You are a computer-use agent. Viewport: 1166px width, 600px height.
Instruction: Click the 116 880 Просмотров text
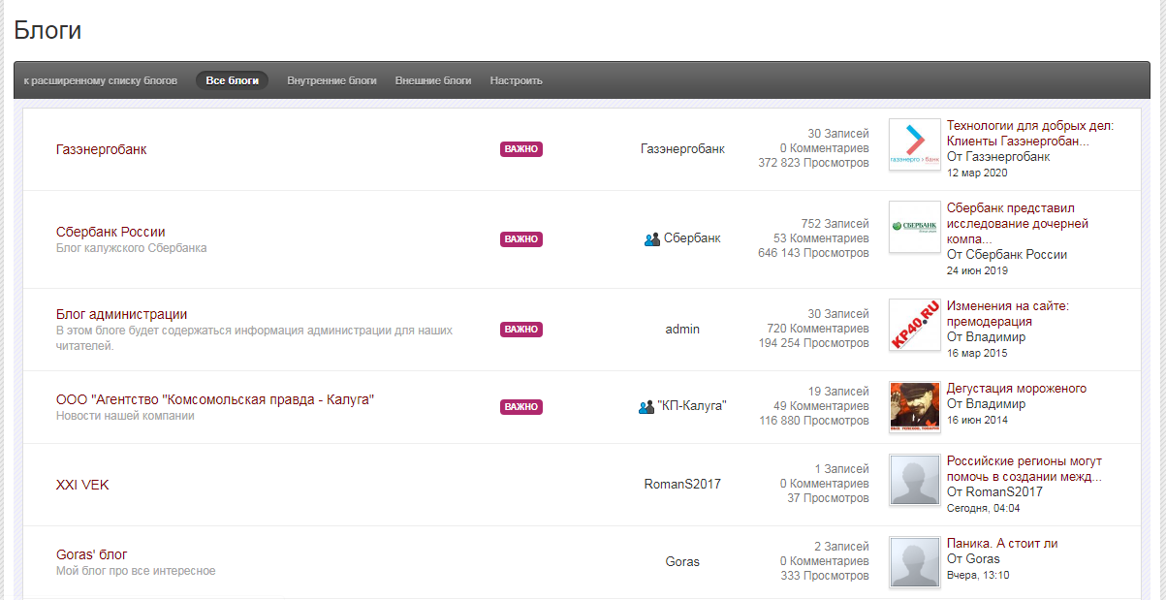tap(814, 421)
